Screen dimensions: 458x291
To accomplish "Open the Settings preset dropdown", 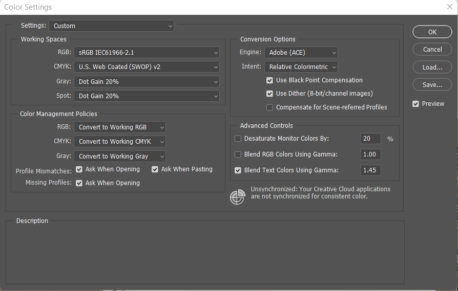I will (x=111, y=26).
